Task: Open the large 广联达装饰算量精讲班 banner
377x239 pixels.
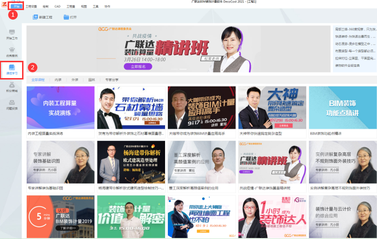Action: pyautogui.click(x=178, y=49)
